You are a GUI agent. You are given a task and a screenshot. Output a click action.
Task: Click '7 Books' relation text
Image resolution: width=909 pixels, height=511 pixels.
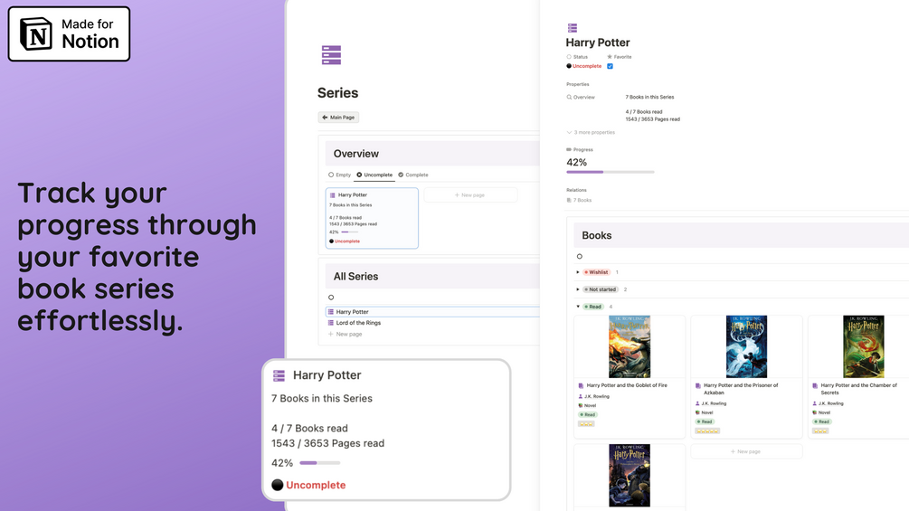tap(582, 201)
